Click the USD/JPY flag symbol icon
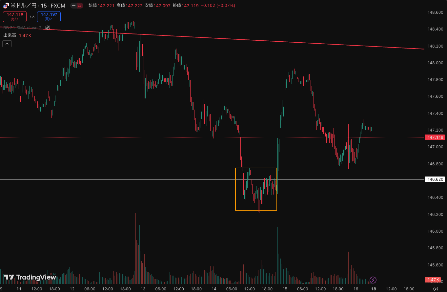This screenshot has height=292, width=447. tap(6, 6)
